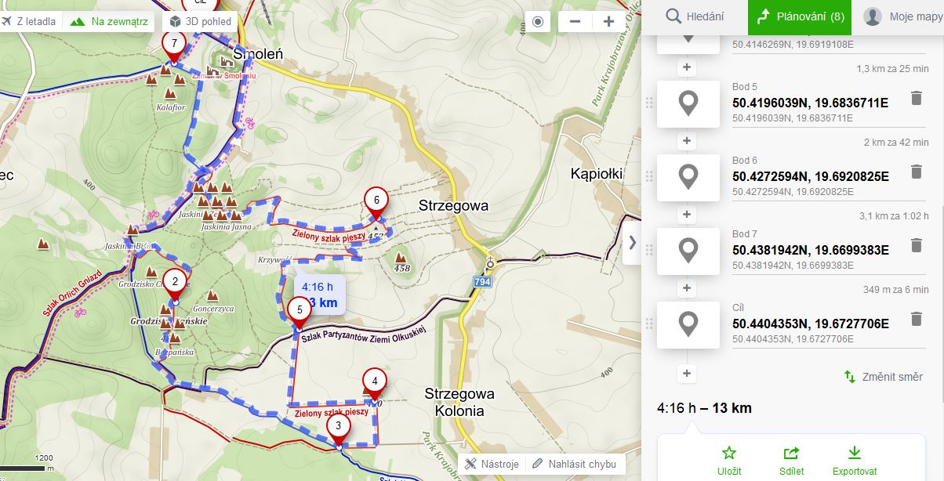Select the Bod 6 pin thumbnail

click(x=688, y=177)
